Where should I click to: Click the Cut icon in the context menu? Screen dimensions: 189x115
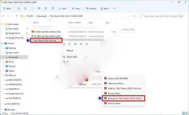click(x=64, y=44)
